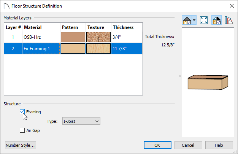Enable the Air Gap checkbox
Image resolution: width=238 pixels, height=154 pixels.
(x=22, y=130)
